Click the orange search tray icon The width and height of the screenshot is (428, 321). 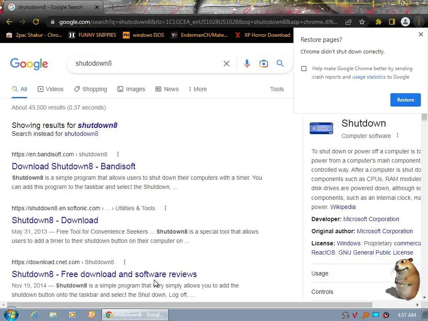point(365,315)
